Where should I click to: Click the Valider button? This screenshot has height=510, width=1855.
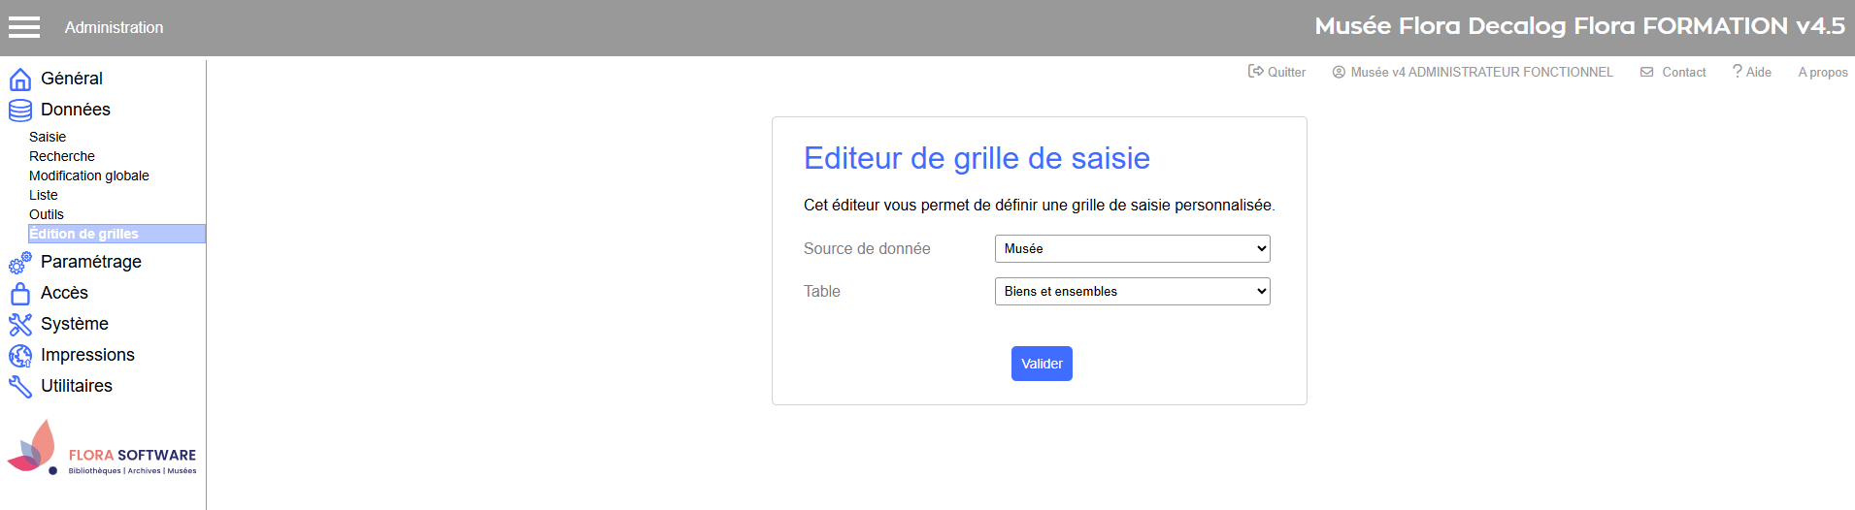[1042, 364]
